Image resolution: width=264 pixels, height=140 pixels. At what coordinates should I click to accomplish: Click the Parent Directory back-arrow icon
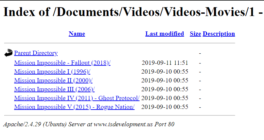click(8, 53)
